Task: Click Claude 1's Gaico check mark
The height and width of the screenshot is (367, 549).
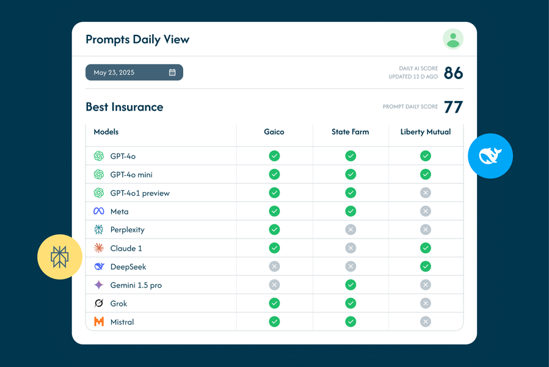Action: tap(275, 248)
